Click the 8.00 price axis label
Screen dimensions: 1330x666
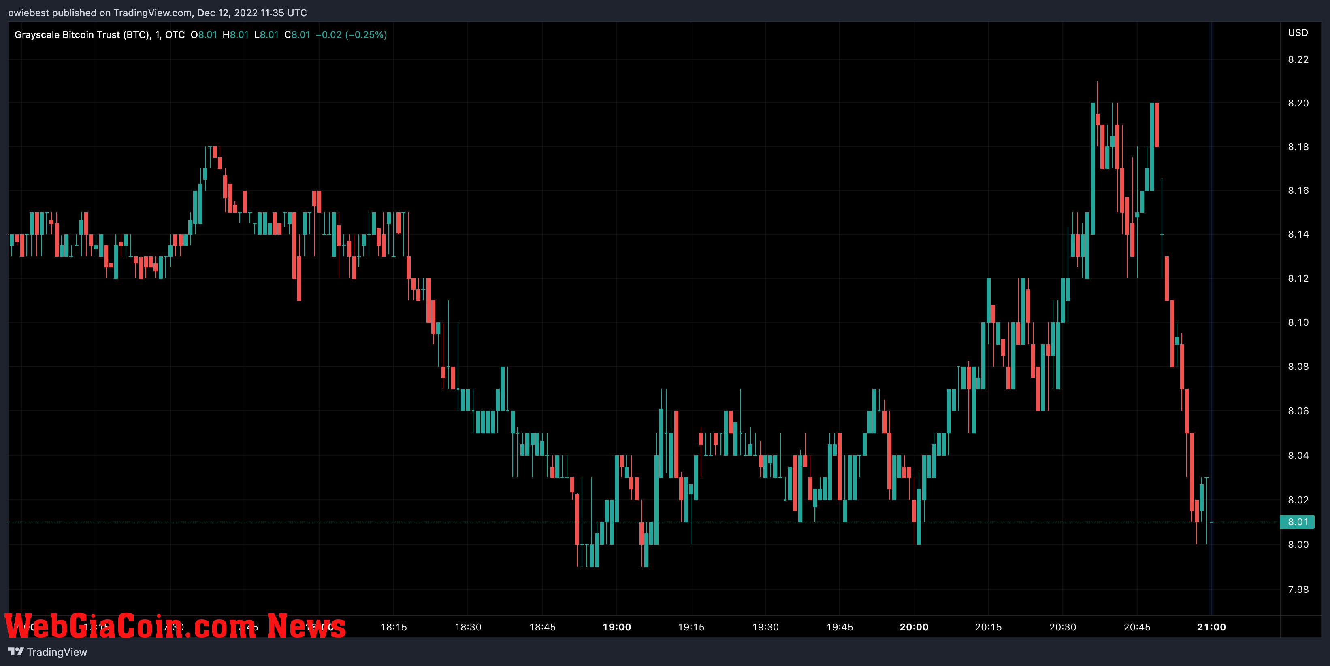[x=1298, y=545]
